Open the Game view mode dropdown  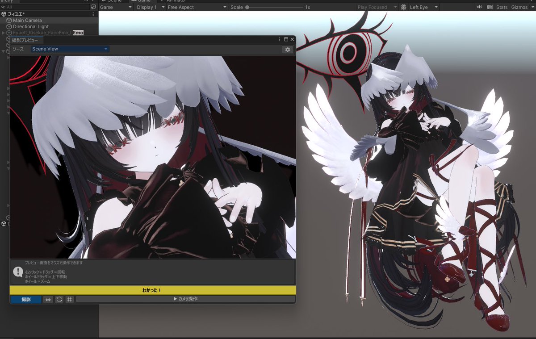[116, 7]
